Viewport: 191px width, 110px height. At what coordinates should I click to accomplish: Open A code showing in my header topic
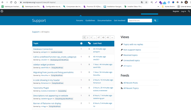pos(47,80)
